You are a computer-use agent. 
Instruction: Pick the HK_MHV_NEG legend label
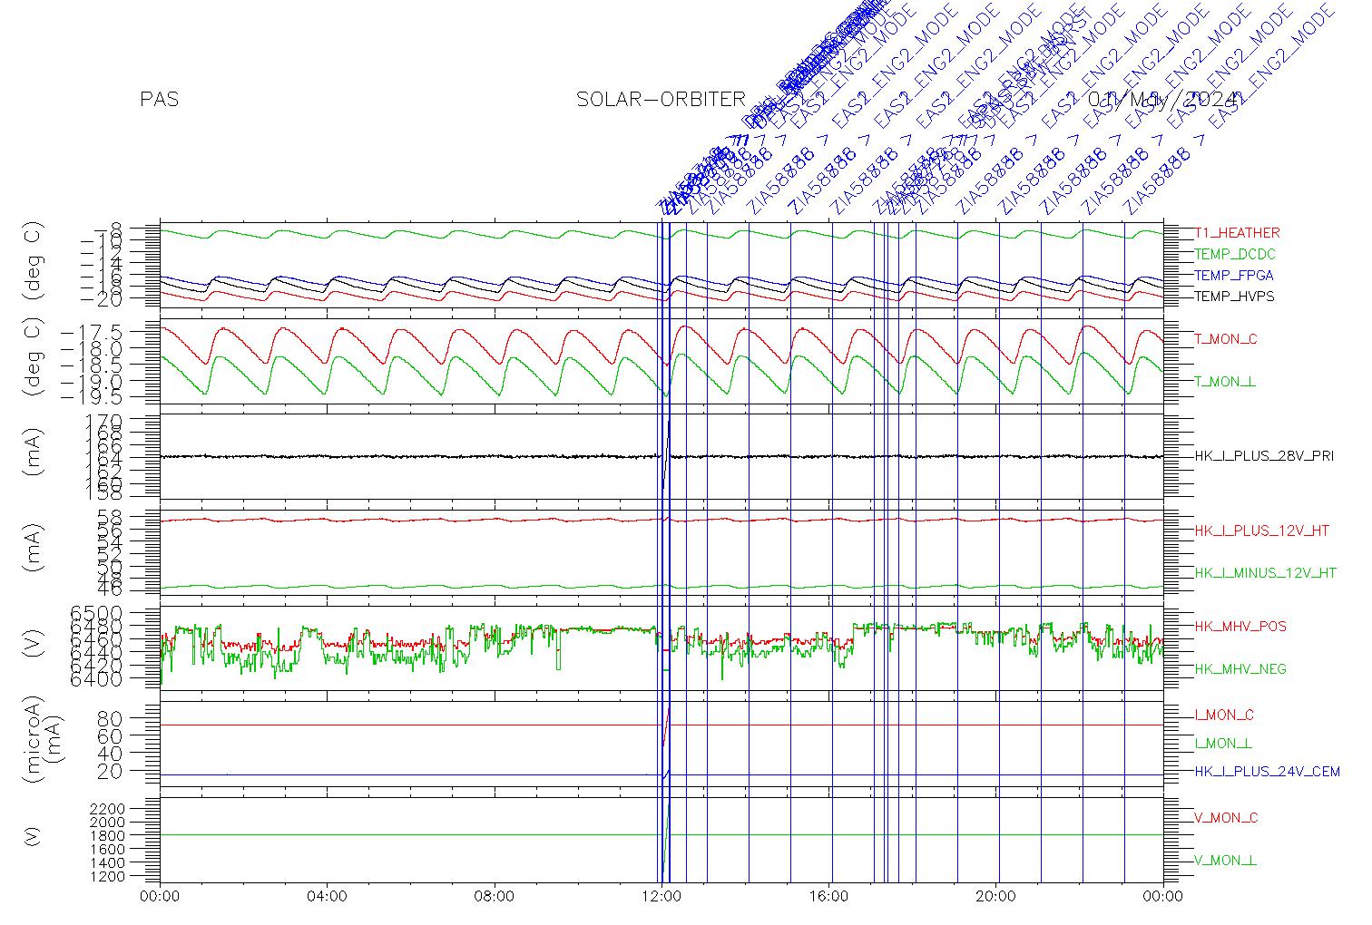tap(1240, 669)
